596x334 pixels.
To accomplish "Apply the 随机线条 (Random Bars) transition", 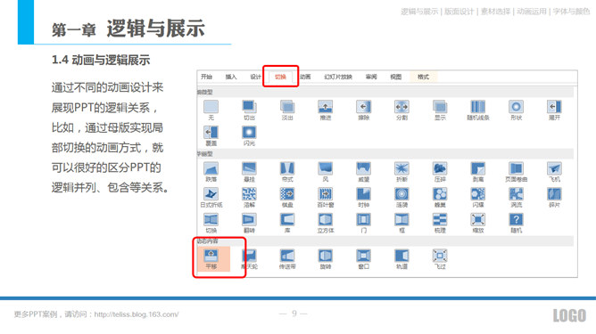I will point(478,110).
